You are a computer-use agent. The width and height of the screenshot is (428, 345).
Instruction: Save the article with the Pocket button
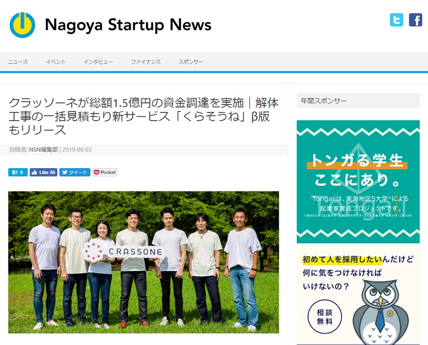[x=105, y=172]
